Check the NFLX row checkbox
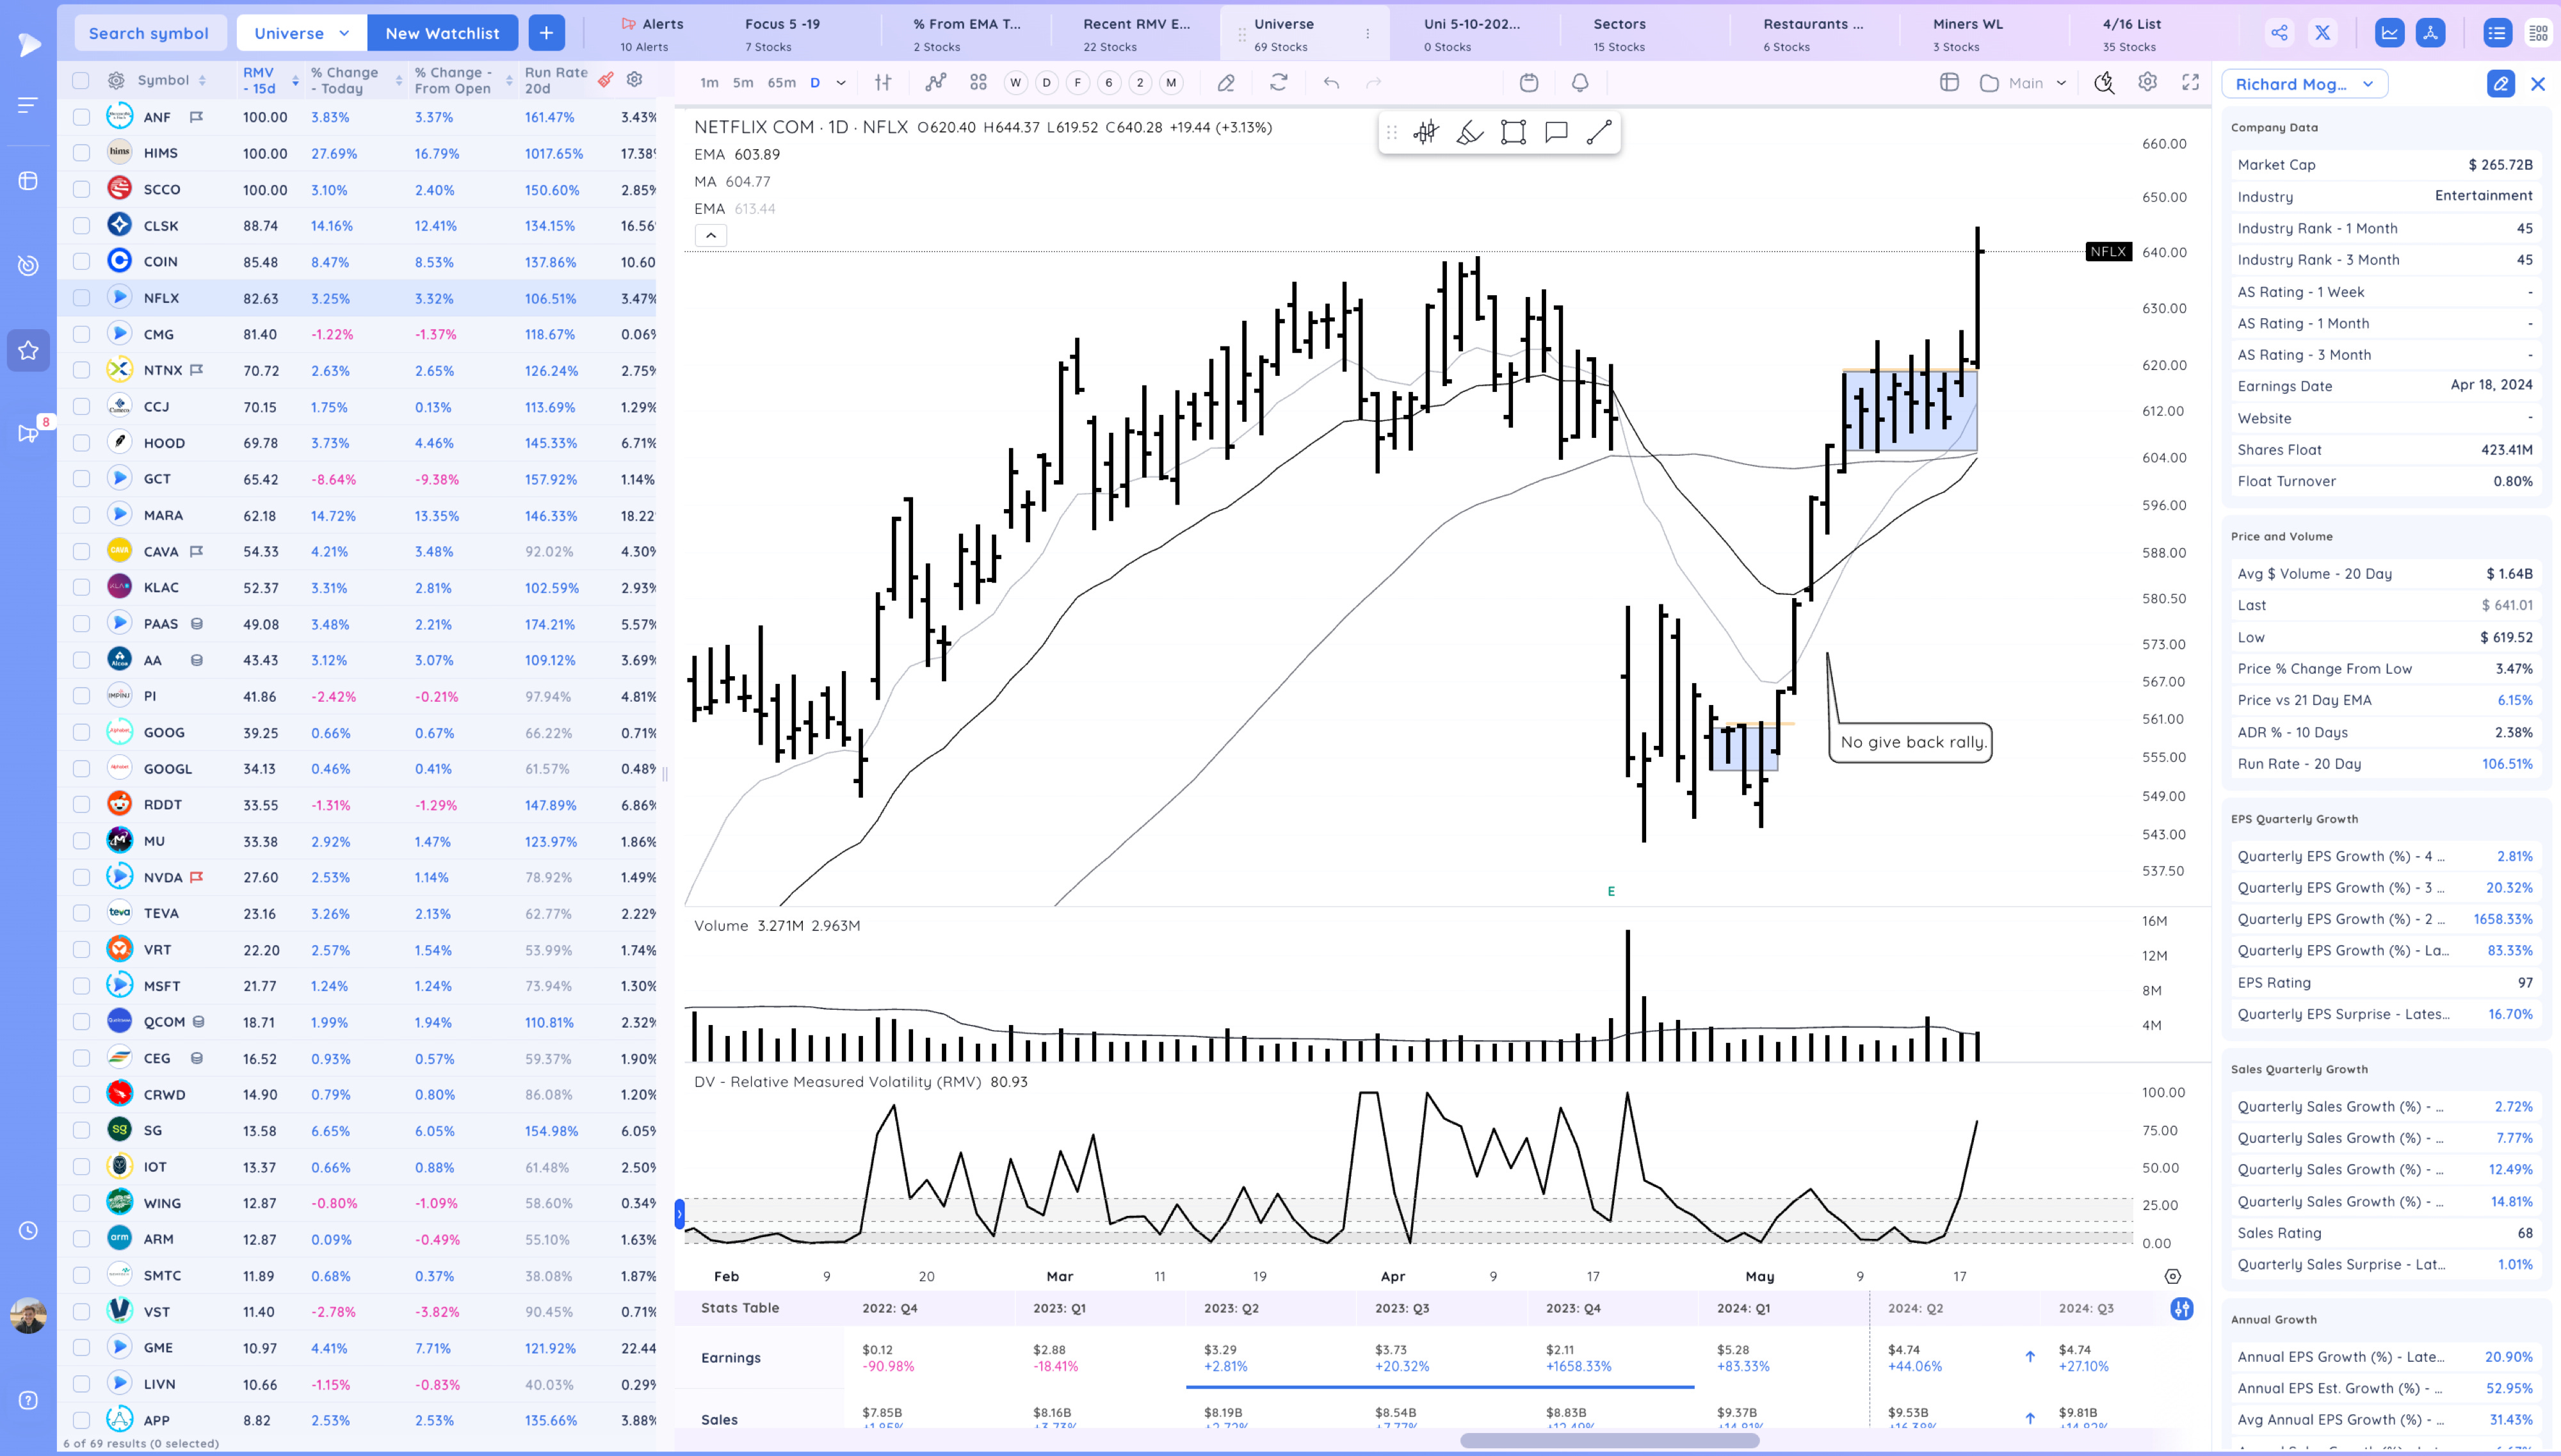2561x1456 pixels. [81, 298]
